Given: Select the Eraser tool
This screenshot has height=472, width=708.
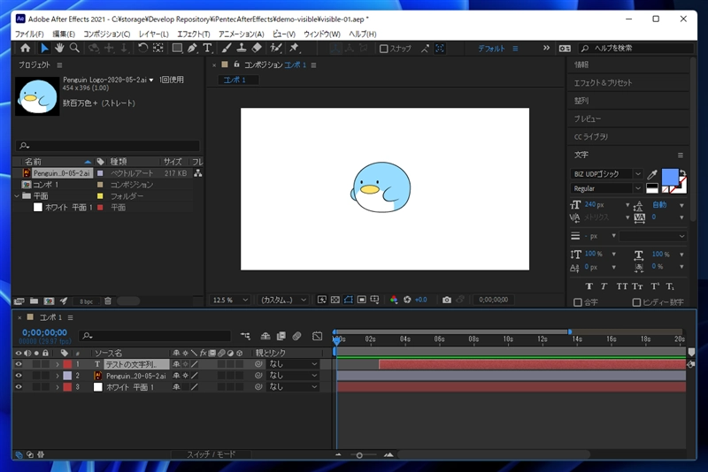Looking at the screenshot, I should click(257, 48).
